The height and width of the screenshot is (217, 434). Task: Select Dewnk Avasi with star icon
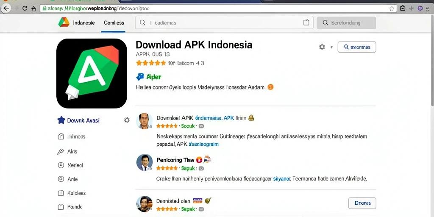(x=78, y=120)
